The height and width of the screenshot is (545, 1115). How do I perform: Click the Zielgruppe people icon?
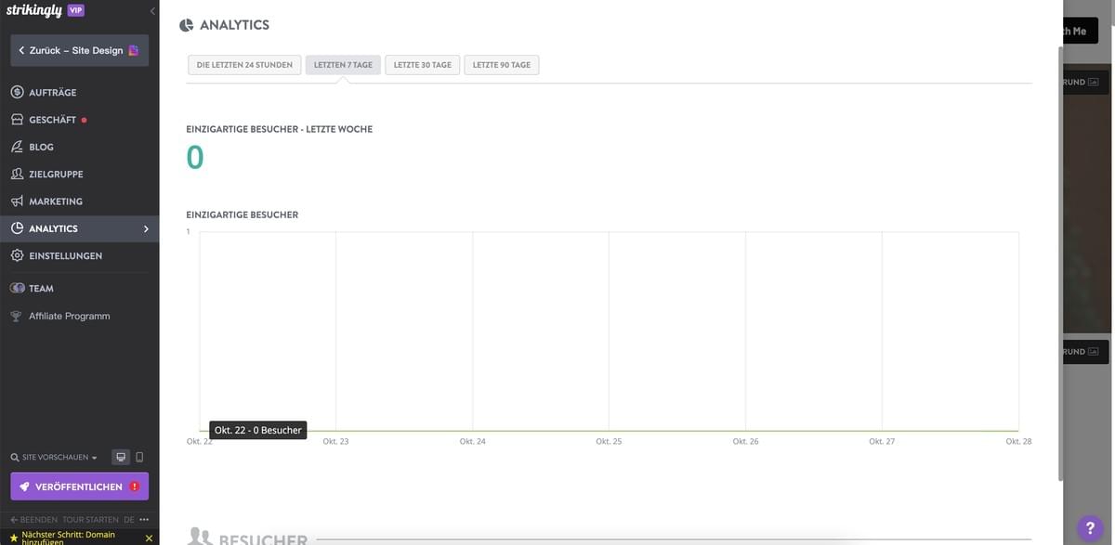[x=17, y=174]
